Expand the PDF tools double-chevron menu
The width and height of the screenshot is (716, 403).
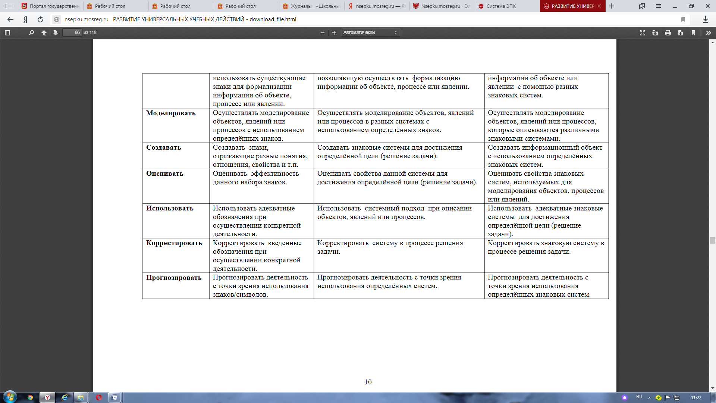(709, 32)
